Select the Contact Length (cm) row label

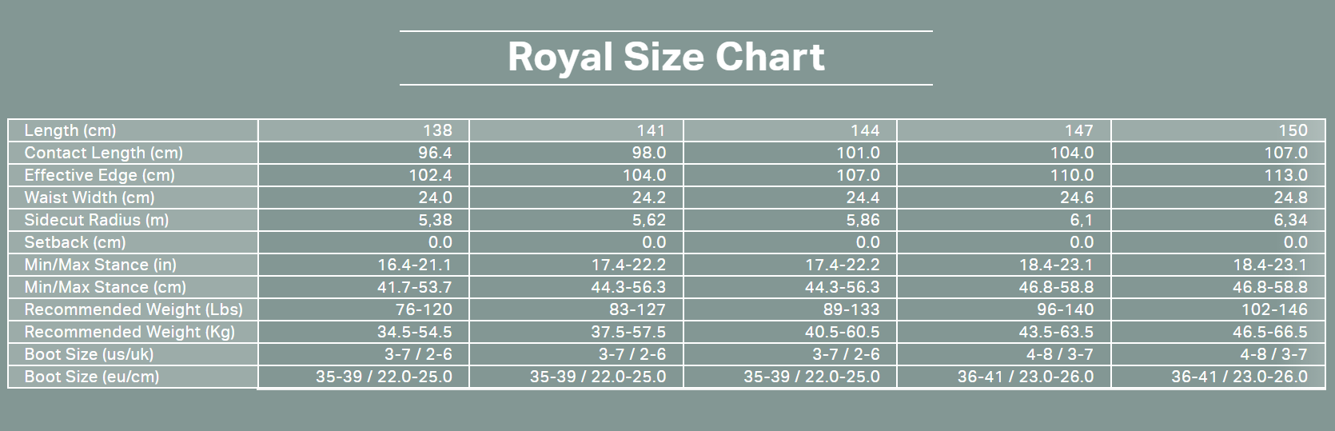point(104,153)
